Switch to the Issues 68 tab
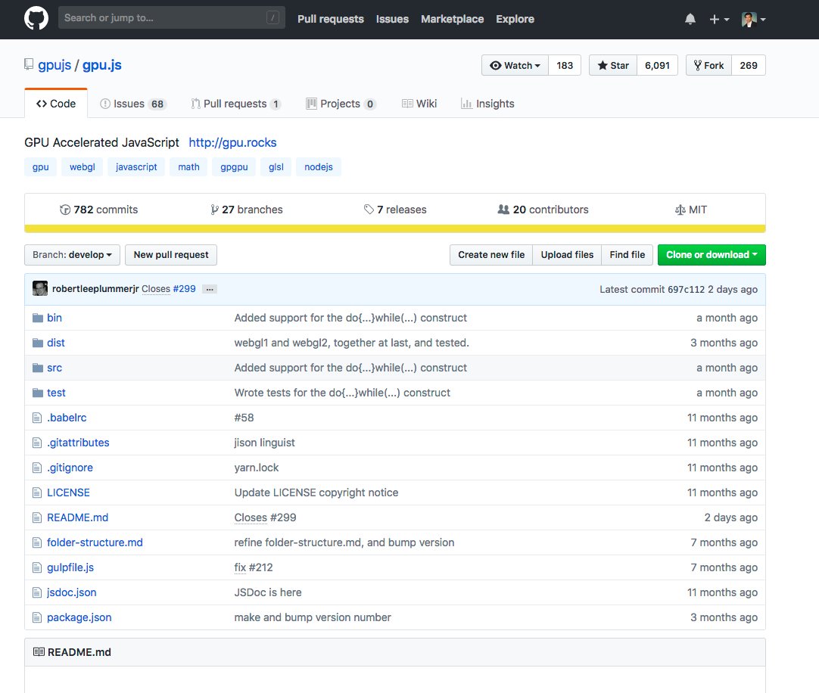 [x=132, y=104]
